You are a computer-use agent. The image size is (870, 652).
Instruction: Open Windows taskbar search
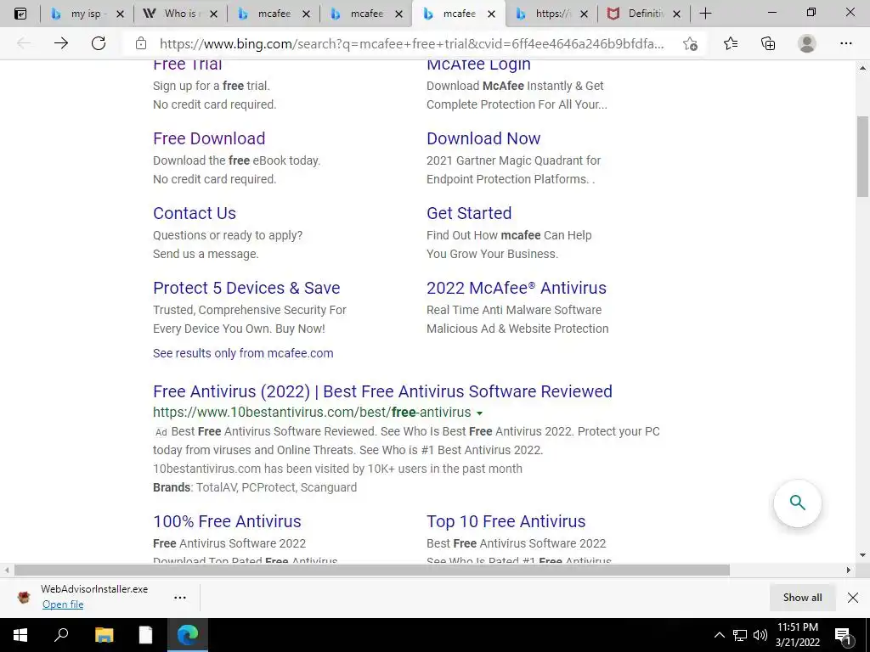[61, 635]
